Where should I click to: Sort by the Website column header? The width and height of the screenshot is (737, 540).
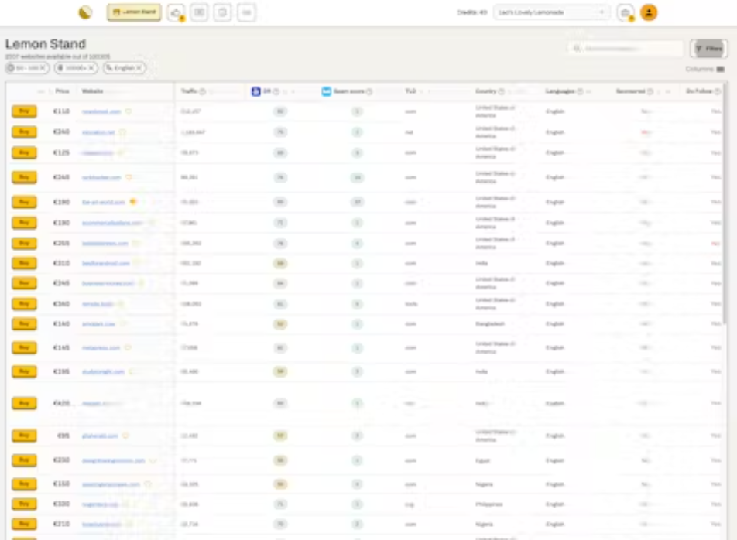coord(92,91)
